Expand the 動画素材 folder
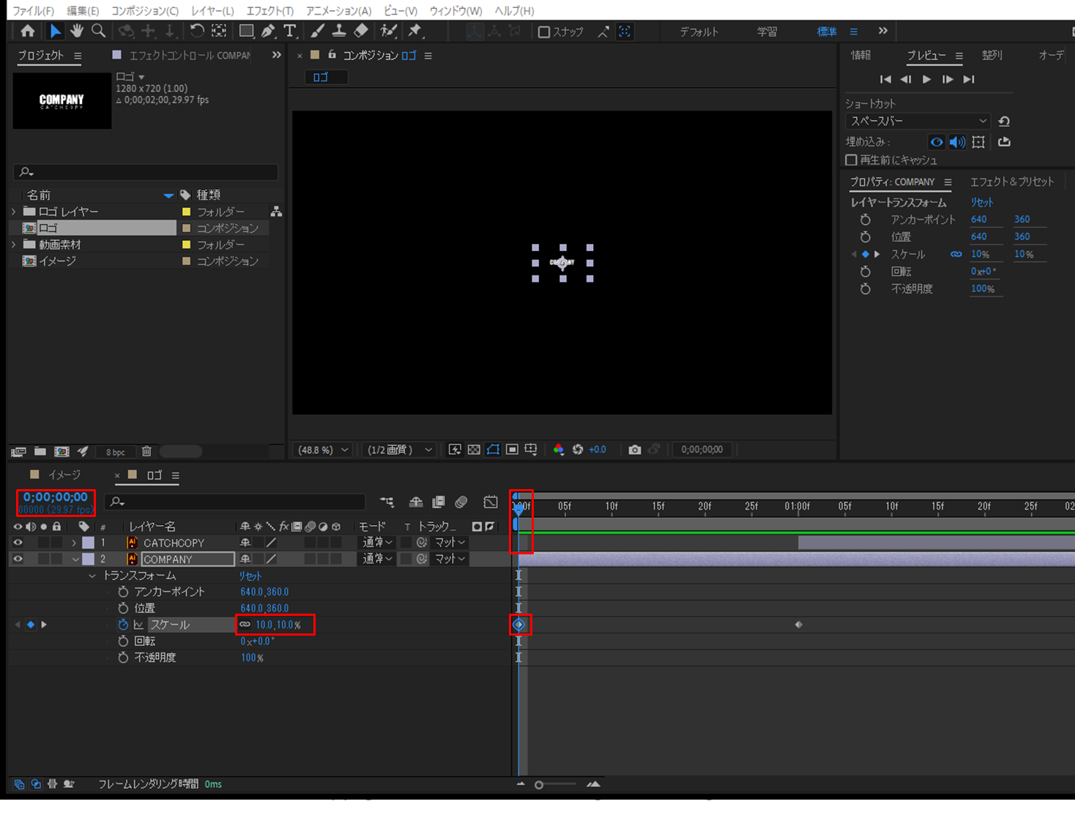The image size is (1075, 815). pyautogui.click(x=14, y=245)
